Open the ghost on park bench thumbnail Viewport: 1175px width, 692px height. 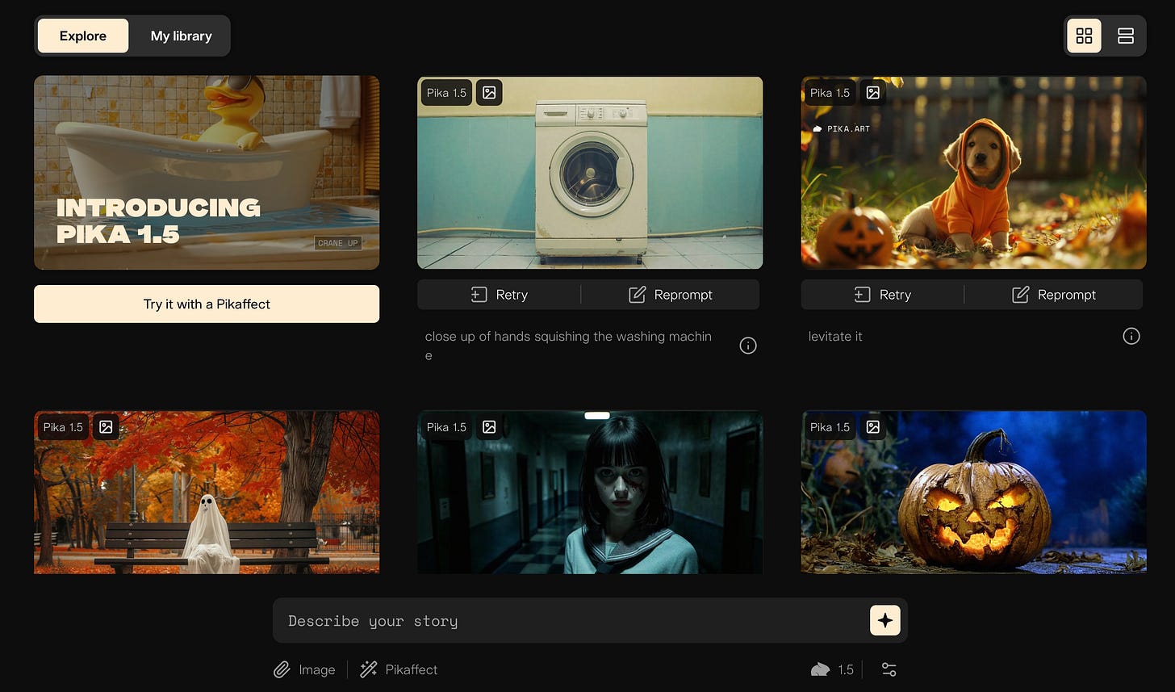[207, 492]
